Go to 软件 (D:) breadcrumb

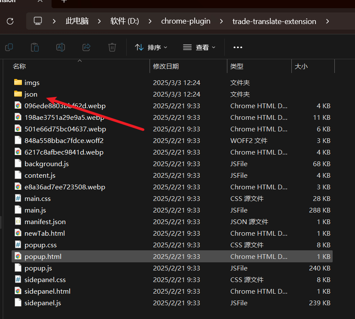coord(125,21)
